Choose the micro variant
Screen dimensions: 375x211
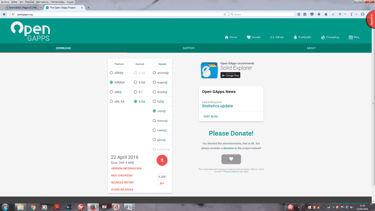tap(154, 121)
